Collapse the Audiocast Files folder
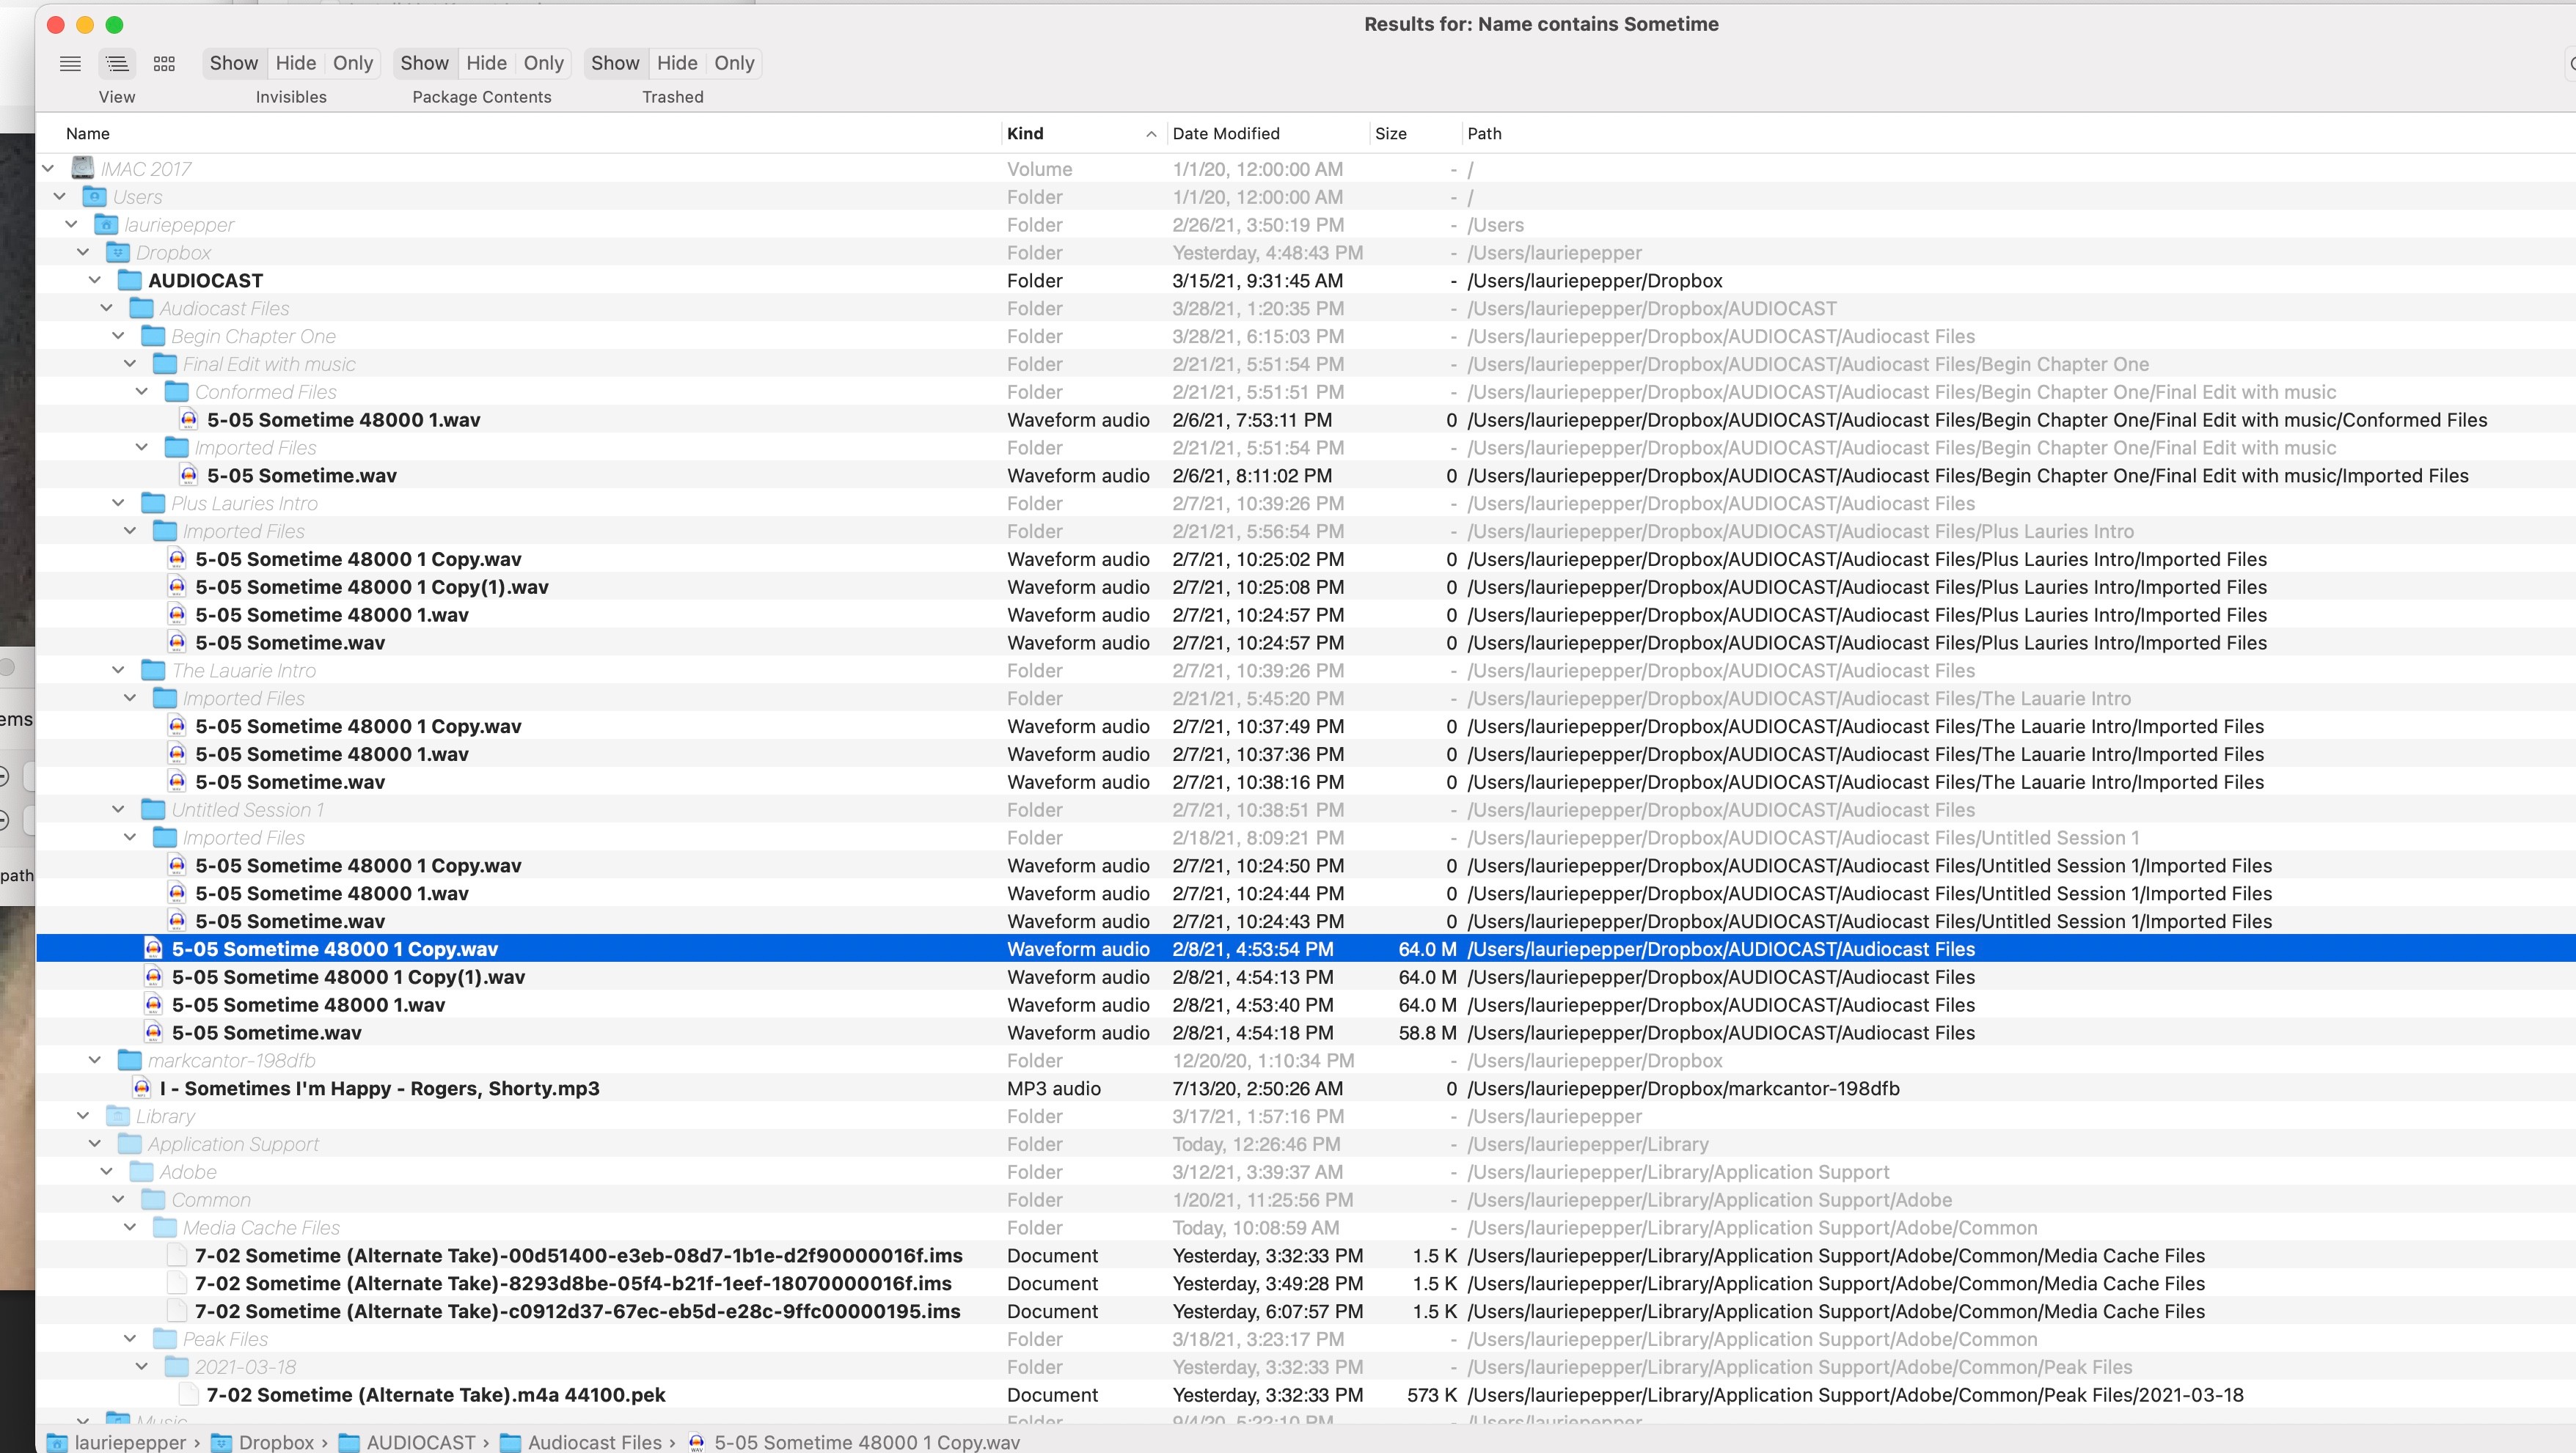Screen dimensions: 2576x1453 107,308
